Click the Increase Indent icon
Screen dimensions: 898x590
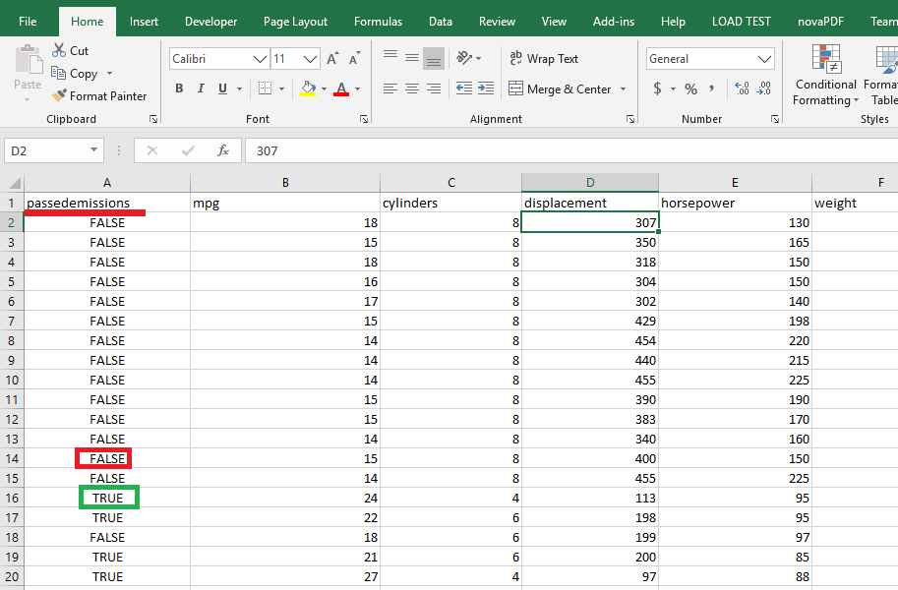pyautogui.click(x=486, y=89)
